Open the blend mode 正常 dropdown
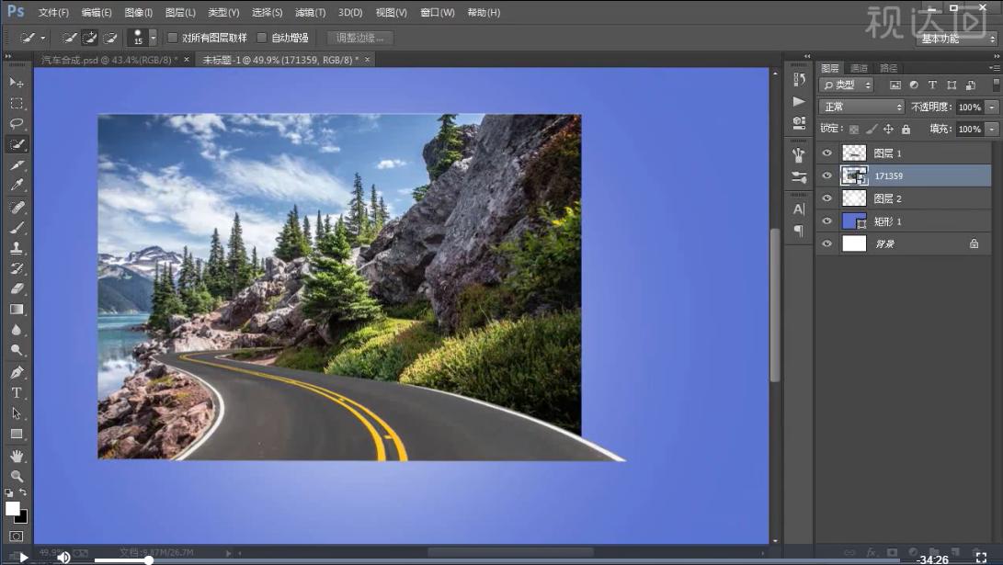The image size is (1003, 565). pyautogui.click(x=861, y=107)
